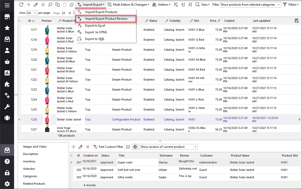Image resolution: width=302 pixels, height=189 pixels.
Task: Go to the first page arrow
Action: 63,13
